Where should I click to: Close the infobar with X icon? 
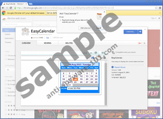160,13
